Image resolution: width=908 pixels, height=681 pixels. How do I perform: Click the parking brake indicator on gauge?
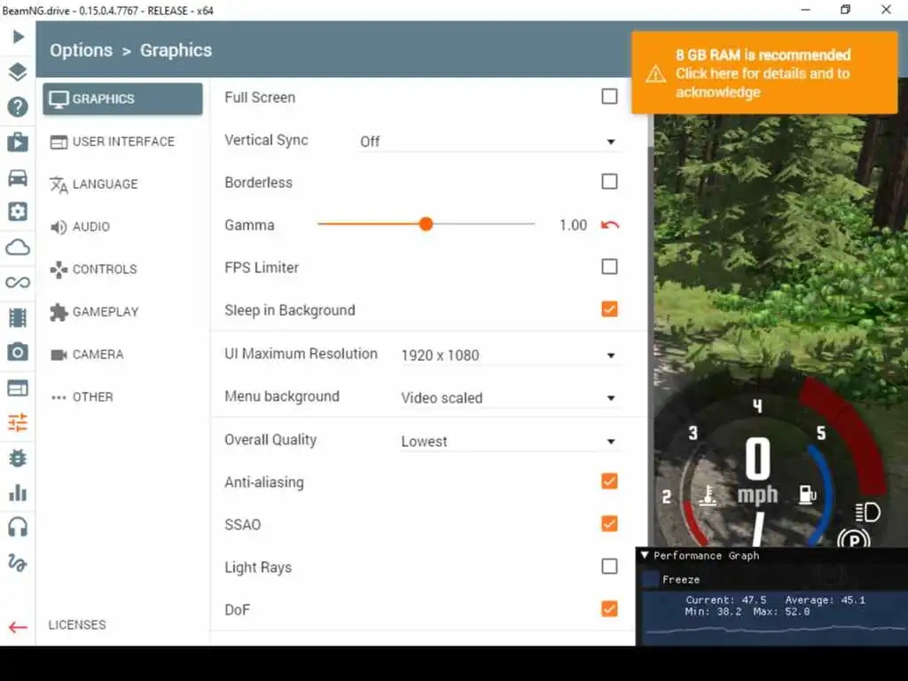point(854,540)
